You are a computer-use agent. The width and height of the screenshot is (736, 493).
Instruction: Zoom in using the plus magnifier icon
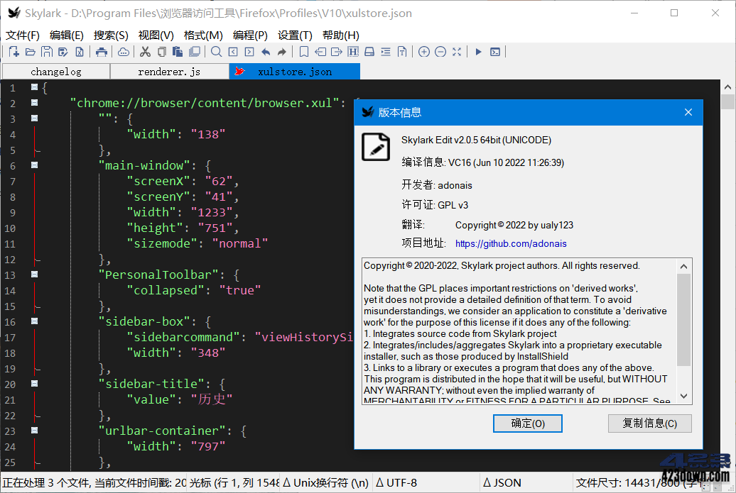[x=424, y=52]
